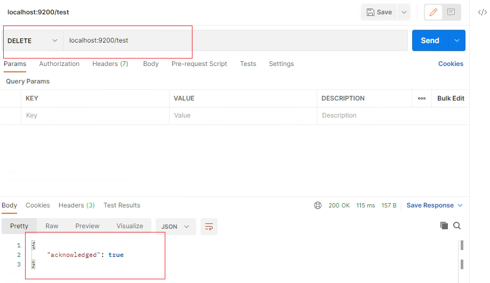Select the Pretty view
490x283 pixels.
click(x=19, y=226)
